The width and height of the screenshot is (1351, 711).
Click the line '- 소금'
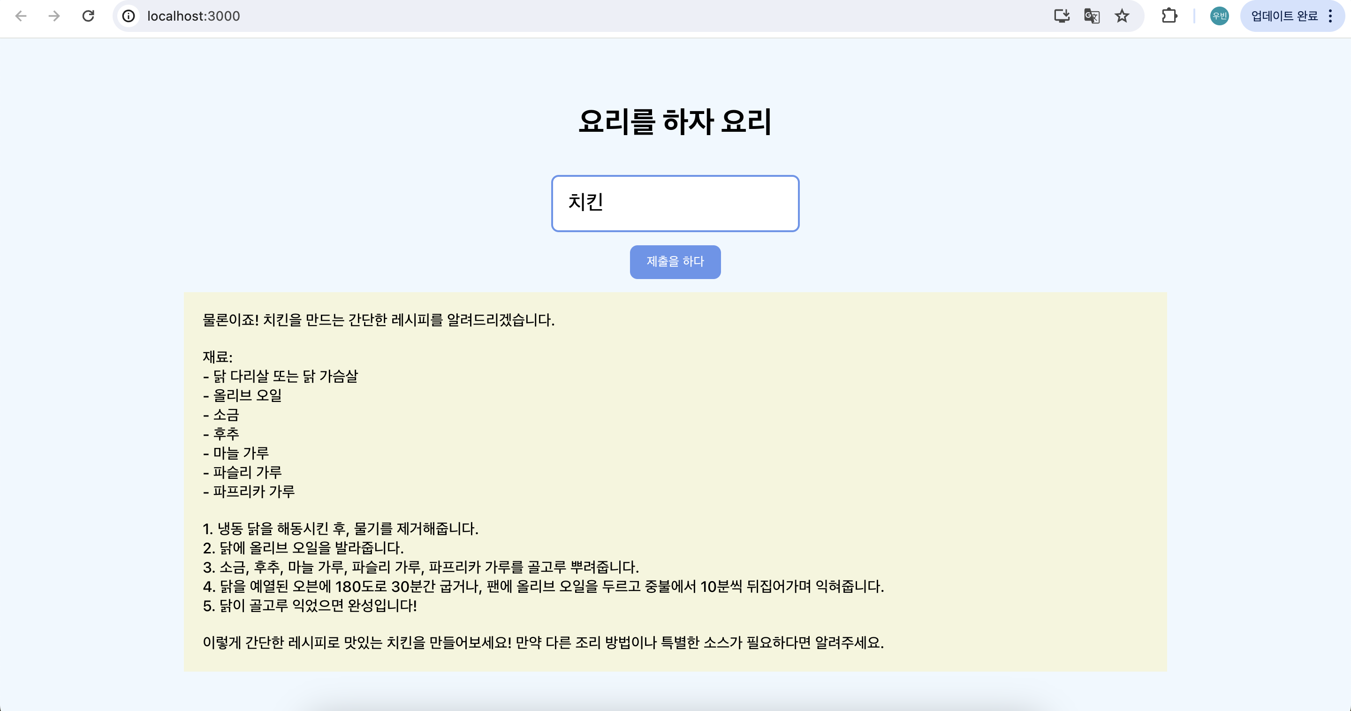221,415
